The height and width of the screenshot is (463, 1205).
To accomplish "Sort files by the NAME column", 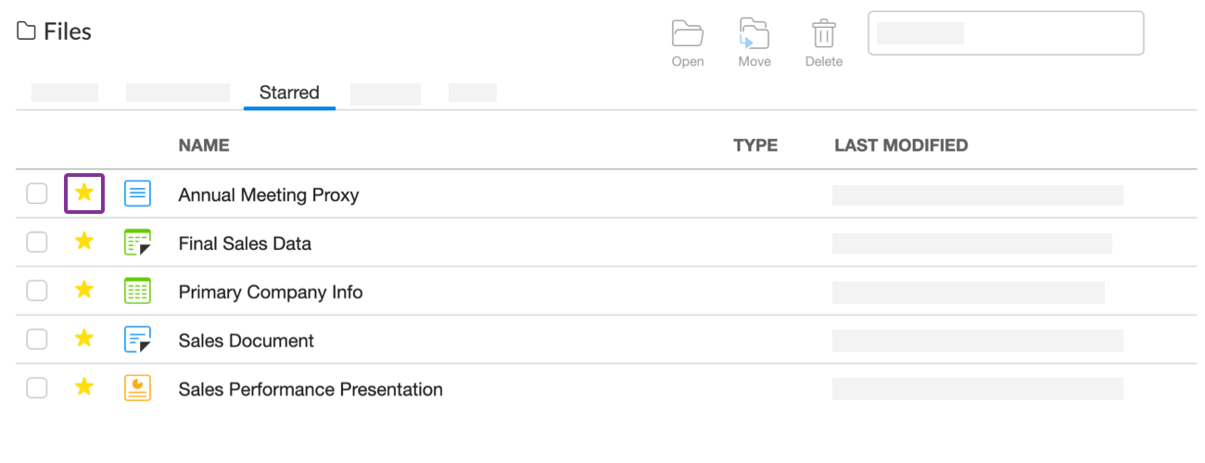I will (204, 145).
